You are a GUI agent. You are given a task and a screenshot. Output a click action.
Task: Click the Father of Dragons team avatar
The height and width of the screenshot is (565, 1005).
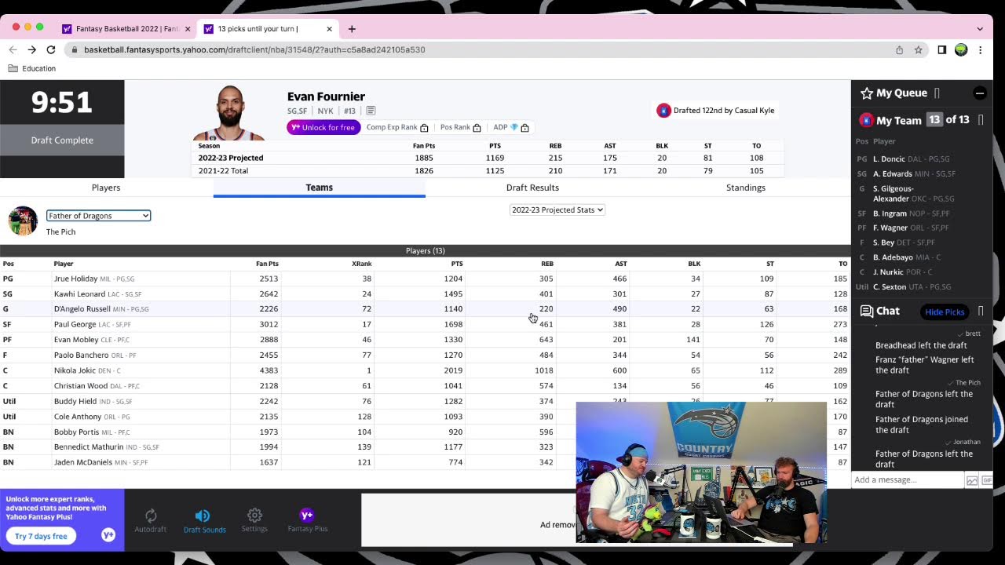[x=23, y=221]
